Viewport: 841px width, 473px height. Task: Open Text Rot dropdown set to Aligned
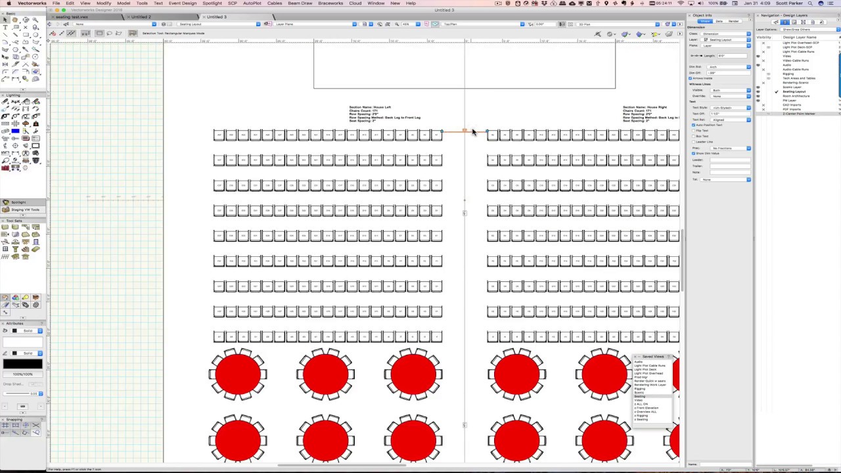point(730,120)
